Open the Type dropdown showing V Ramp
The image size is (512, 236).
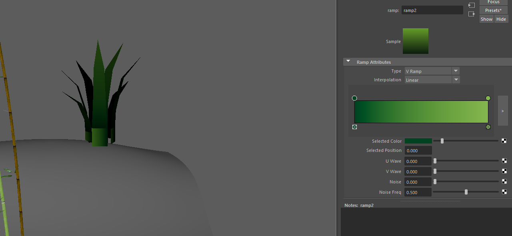coord(432,71)
